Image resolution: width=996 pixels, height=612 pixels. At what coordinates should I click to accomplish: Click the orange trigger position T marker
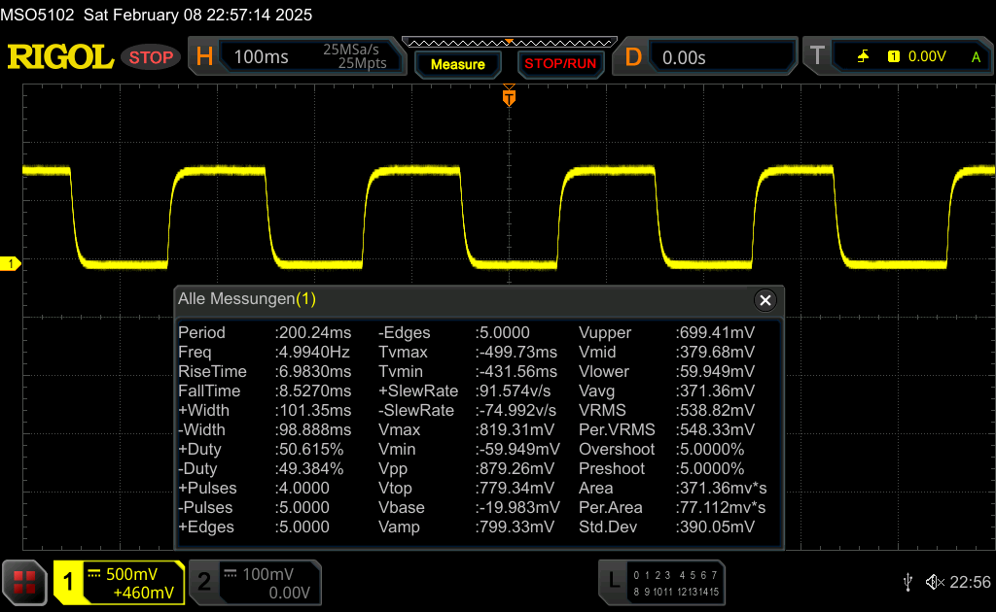tap(509, 96)
